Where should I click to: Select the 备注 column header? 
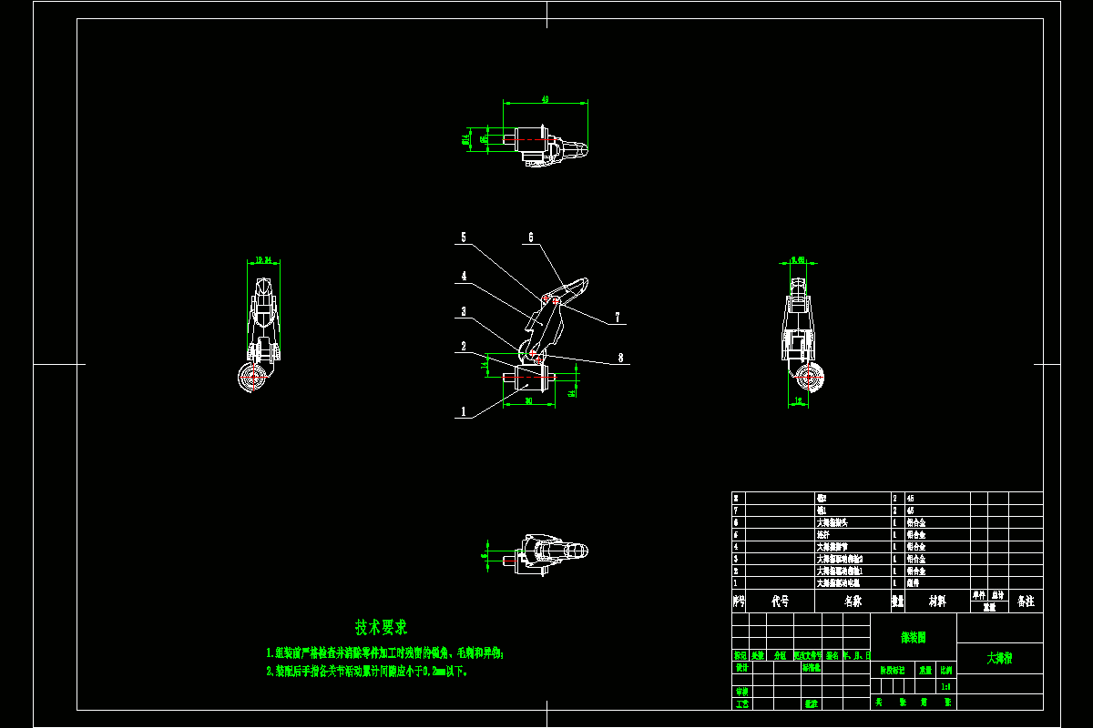[x=1026, y=602]
